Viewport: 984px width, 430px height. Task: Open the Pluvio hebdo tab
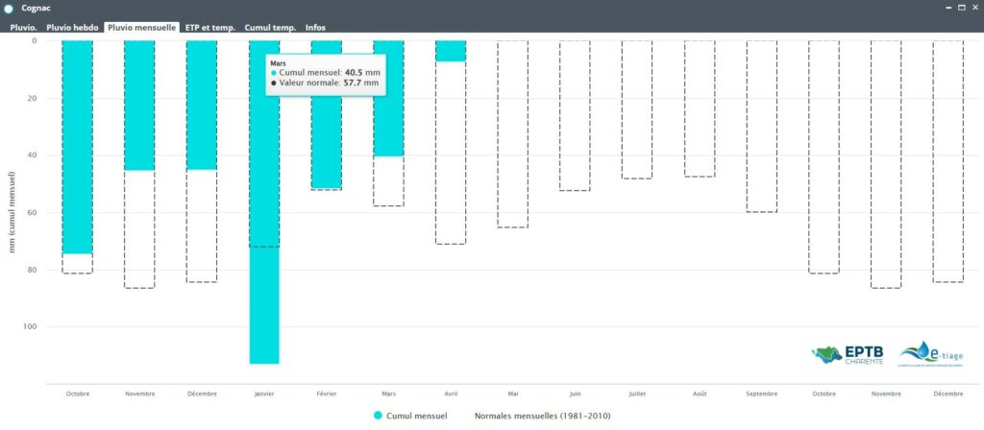click(72, 28)
